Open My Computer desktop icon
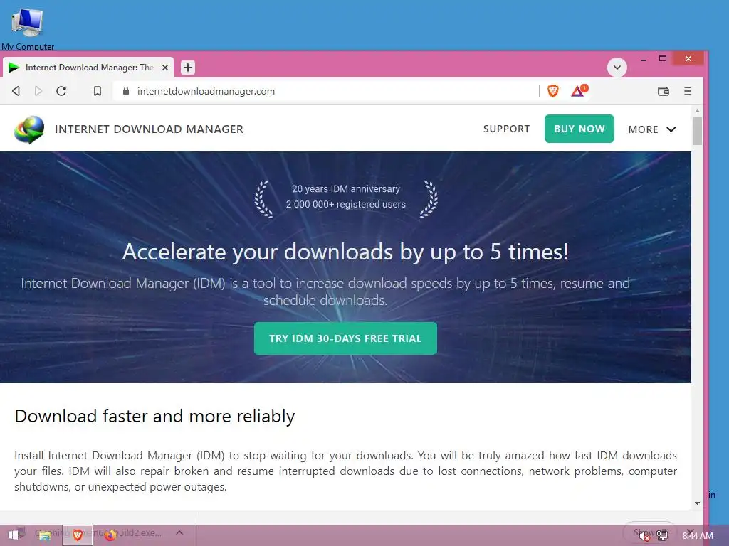Viewport: 729px width, 546px height. pos(28,27)
